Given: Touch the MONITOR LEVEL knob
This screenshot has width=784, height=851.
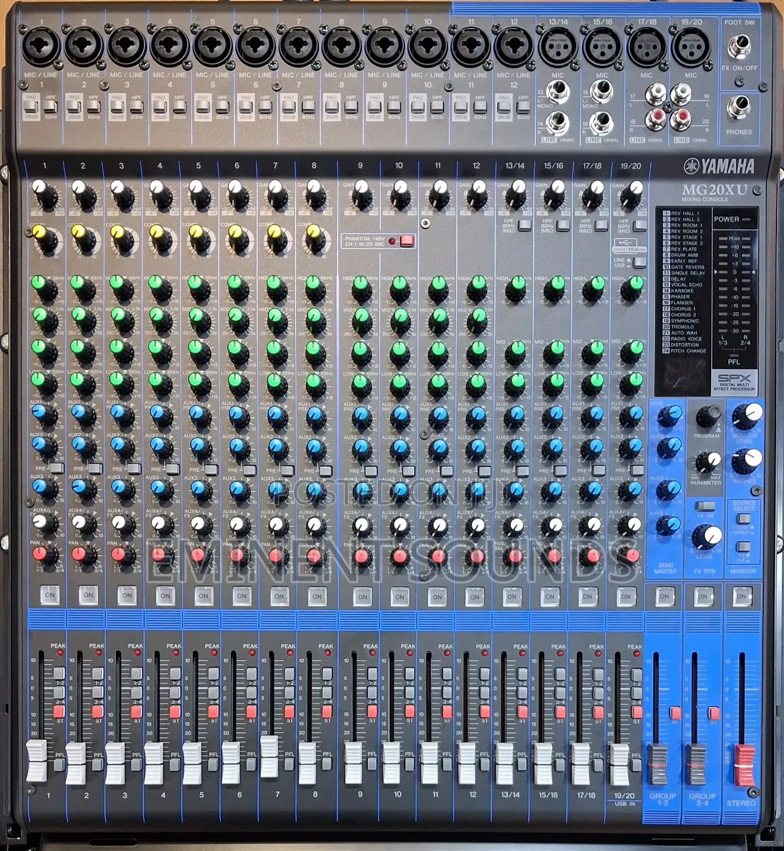Looking at the screenshot, I should click(747, 416).
